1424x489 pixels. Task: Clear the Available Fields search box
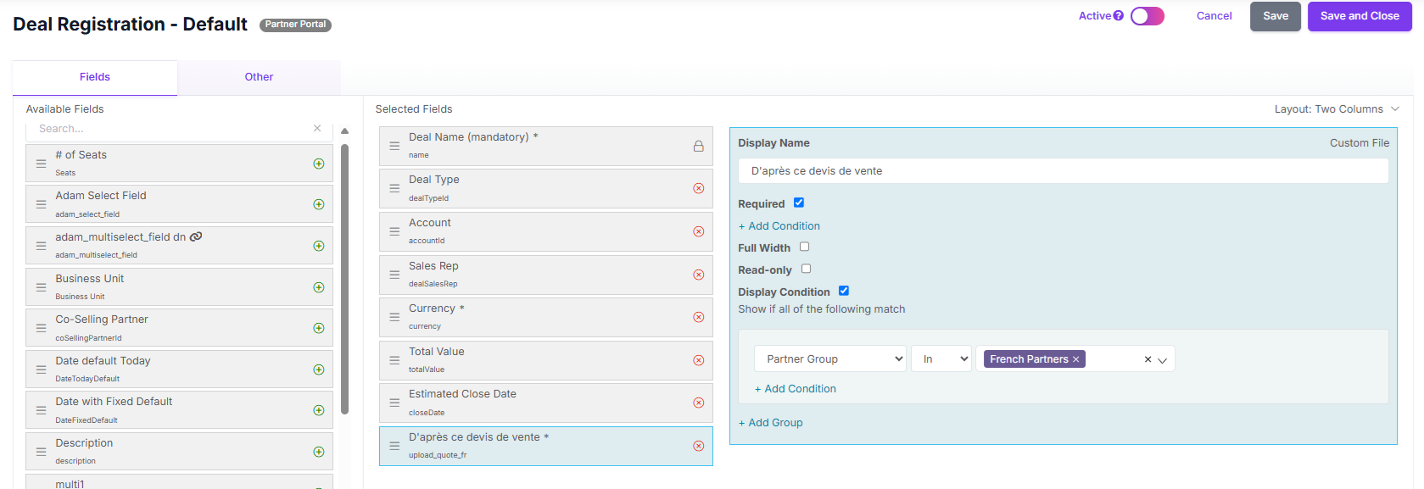click(x=317, y=128)
